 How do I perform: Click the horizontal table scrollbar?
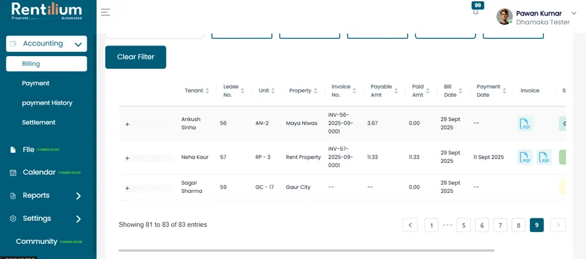point(307,250)
